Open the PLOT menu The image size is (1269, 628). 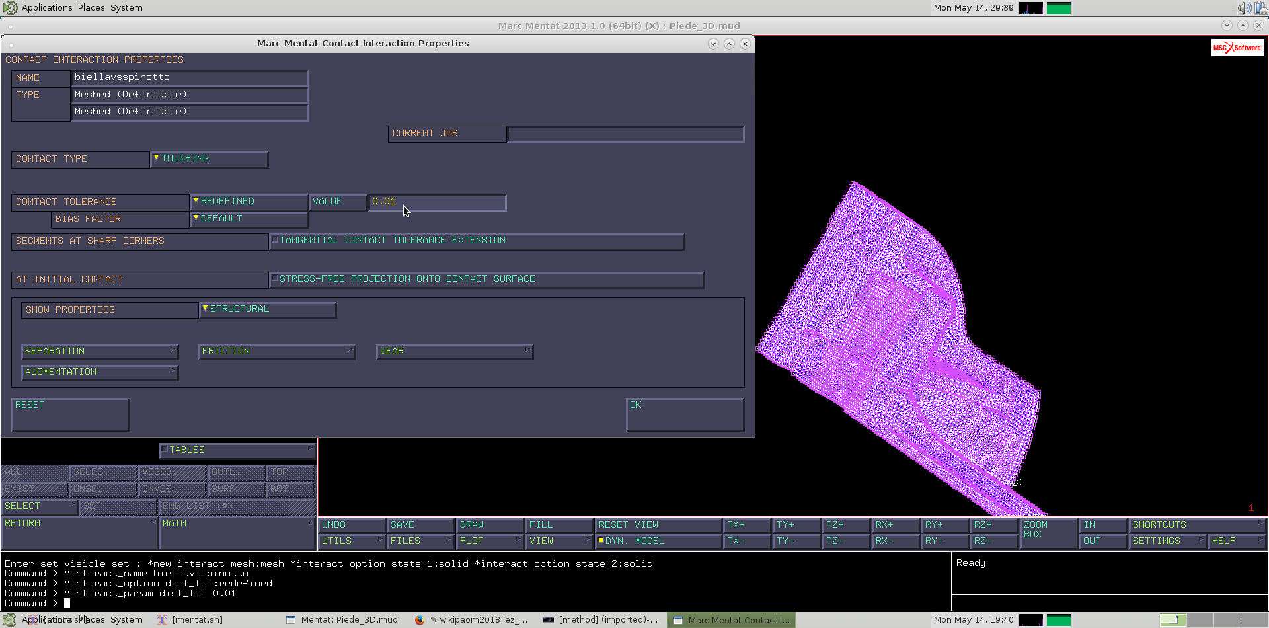(x=490, y=541)
